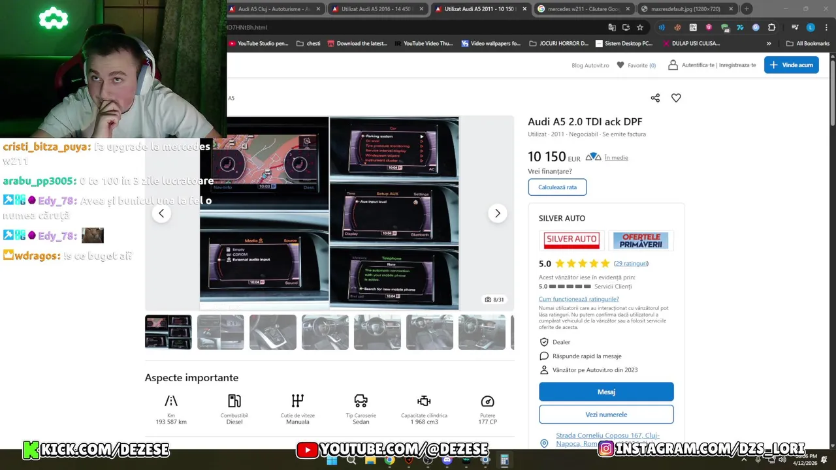This screenshot has width=836, height=470.
Task: Click the În medie price indicator link
Action: (616, 157)
